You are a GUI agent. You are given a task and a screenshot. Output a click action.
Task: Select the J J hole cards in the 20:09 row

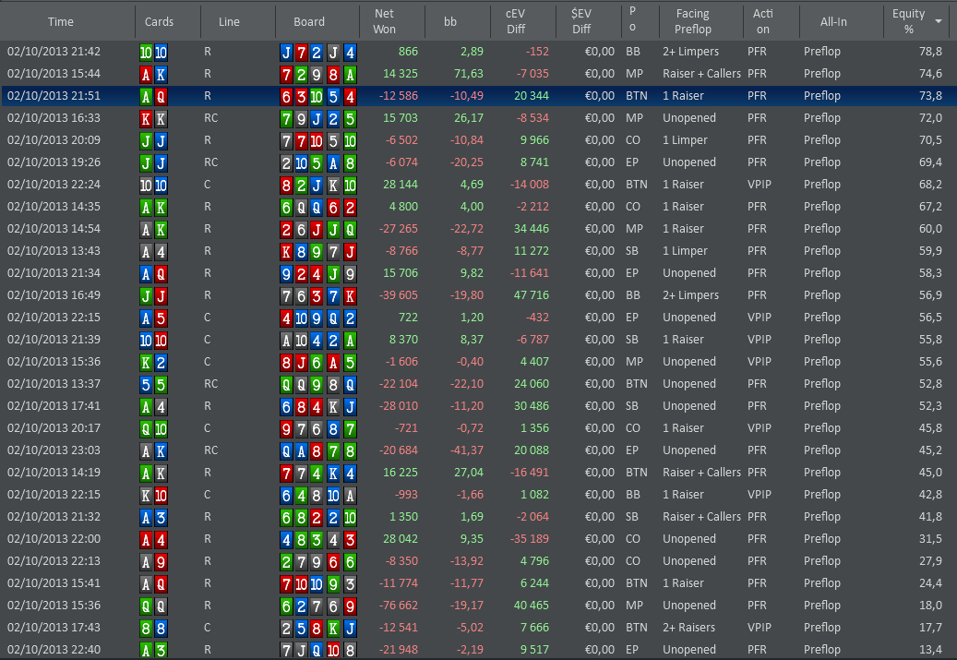point(153,141)
